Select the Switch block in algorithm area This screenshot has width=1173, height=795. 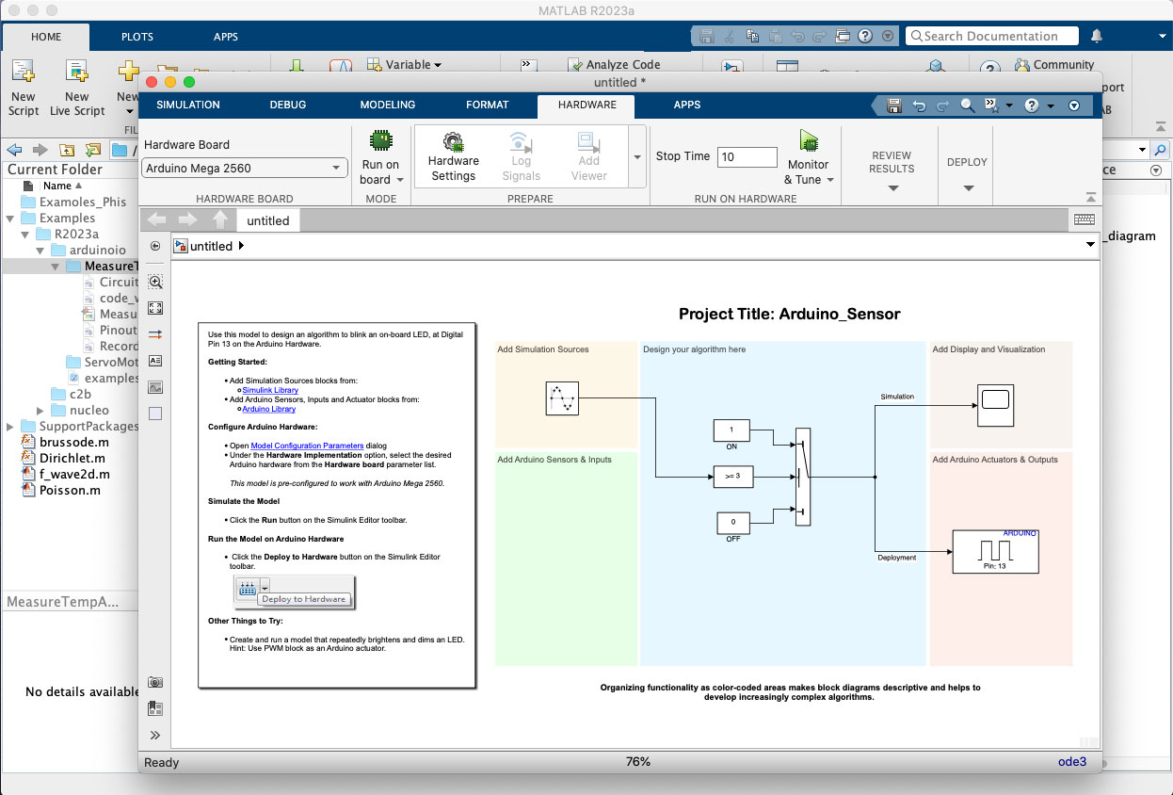click(802, 477)
